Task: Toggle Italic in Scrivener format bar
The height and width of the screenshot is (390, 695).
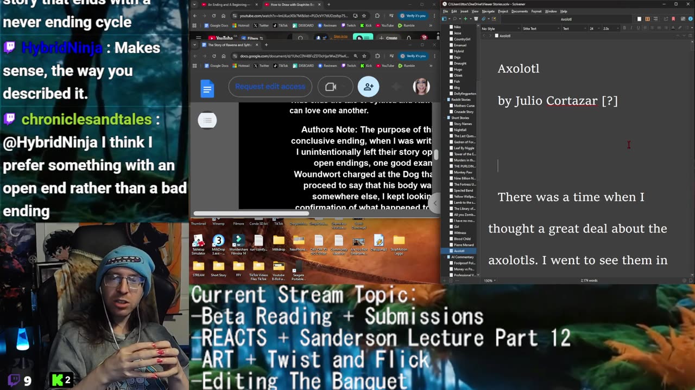Action: coord(631,28)
